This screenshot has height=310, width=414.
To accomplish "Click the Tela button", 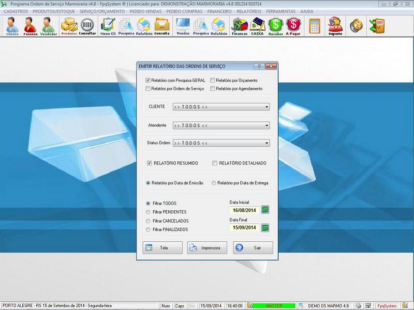I will tap(162, 248).
